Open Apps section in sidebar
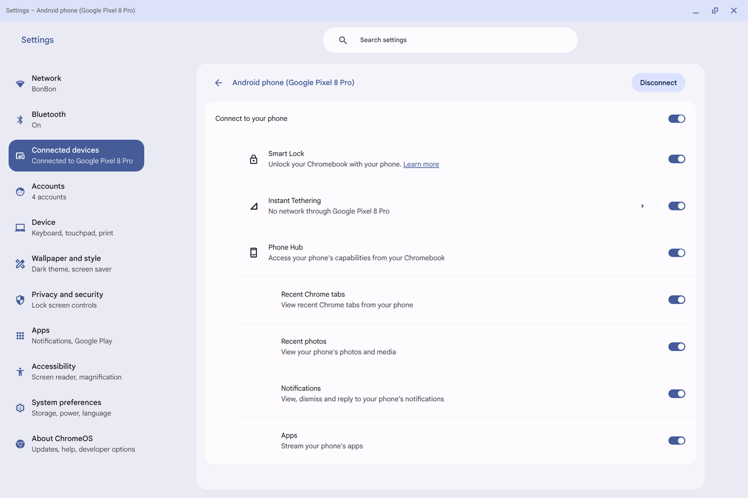 coord(76,336)
